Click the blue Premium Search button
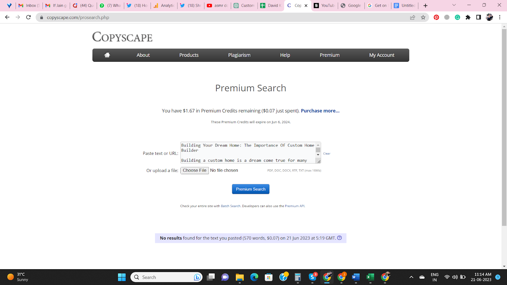This screenshot has height=285, width=507. click(251, 189)
